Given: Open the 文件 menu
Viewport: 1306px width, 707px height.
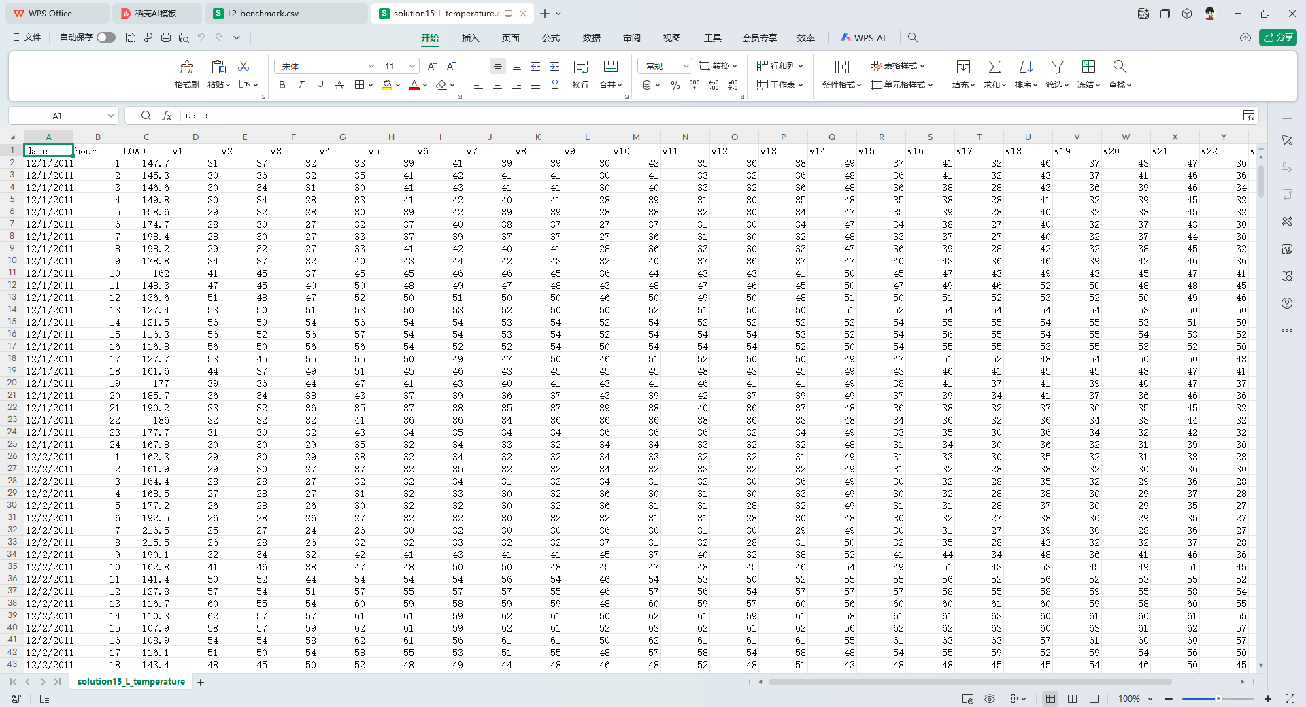Looking at the screenshot, I should 27,37.
